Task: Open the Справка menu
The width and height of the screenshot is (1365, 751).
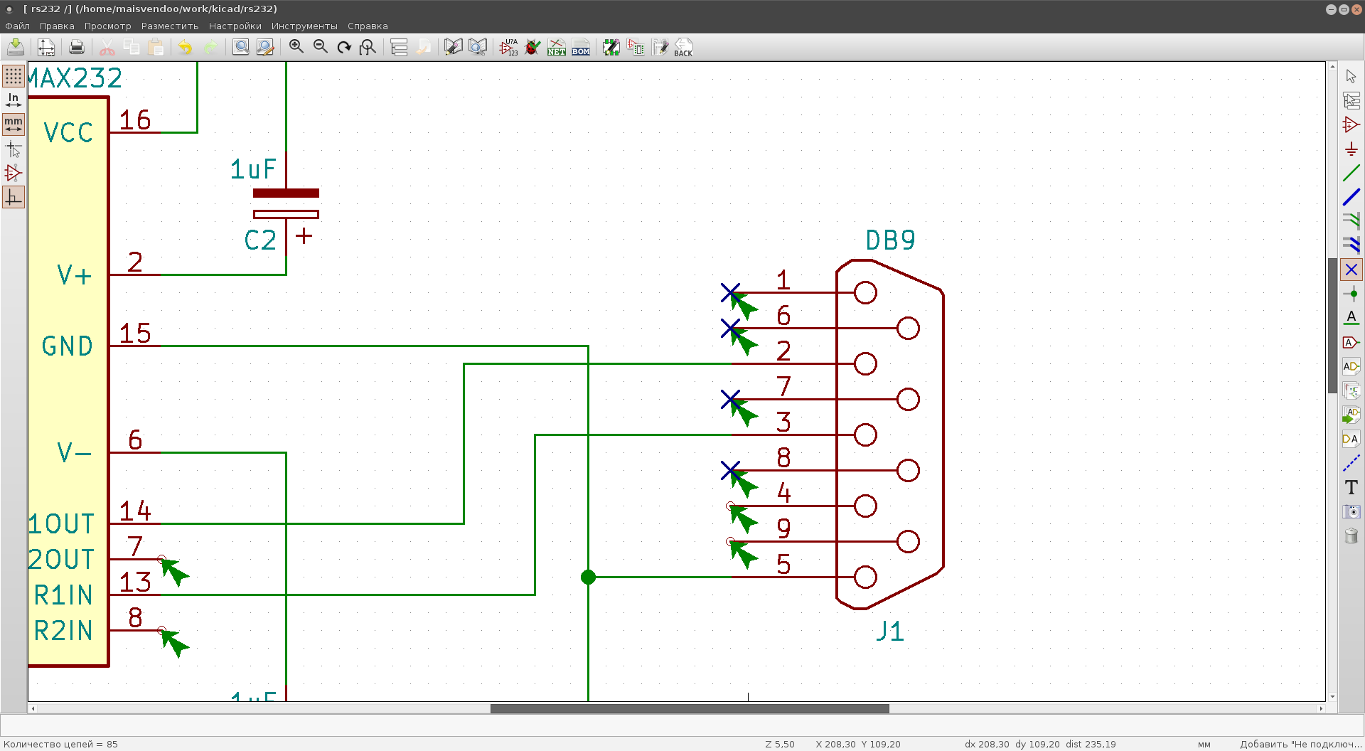Action: [368, 26]
